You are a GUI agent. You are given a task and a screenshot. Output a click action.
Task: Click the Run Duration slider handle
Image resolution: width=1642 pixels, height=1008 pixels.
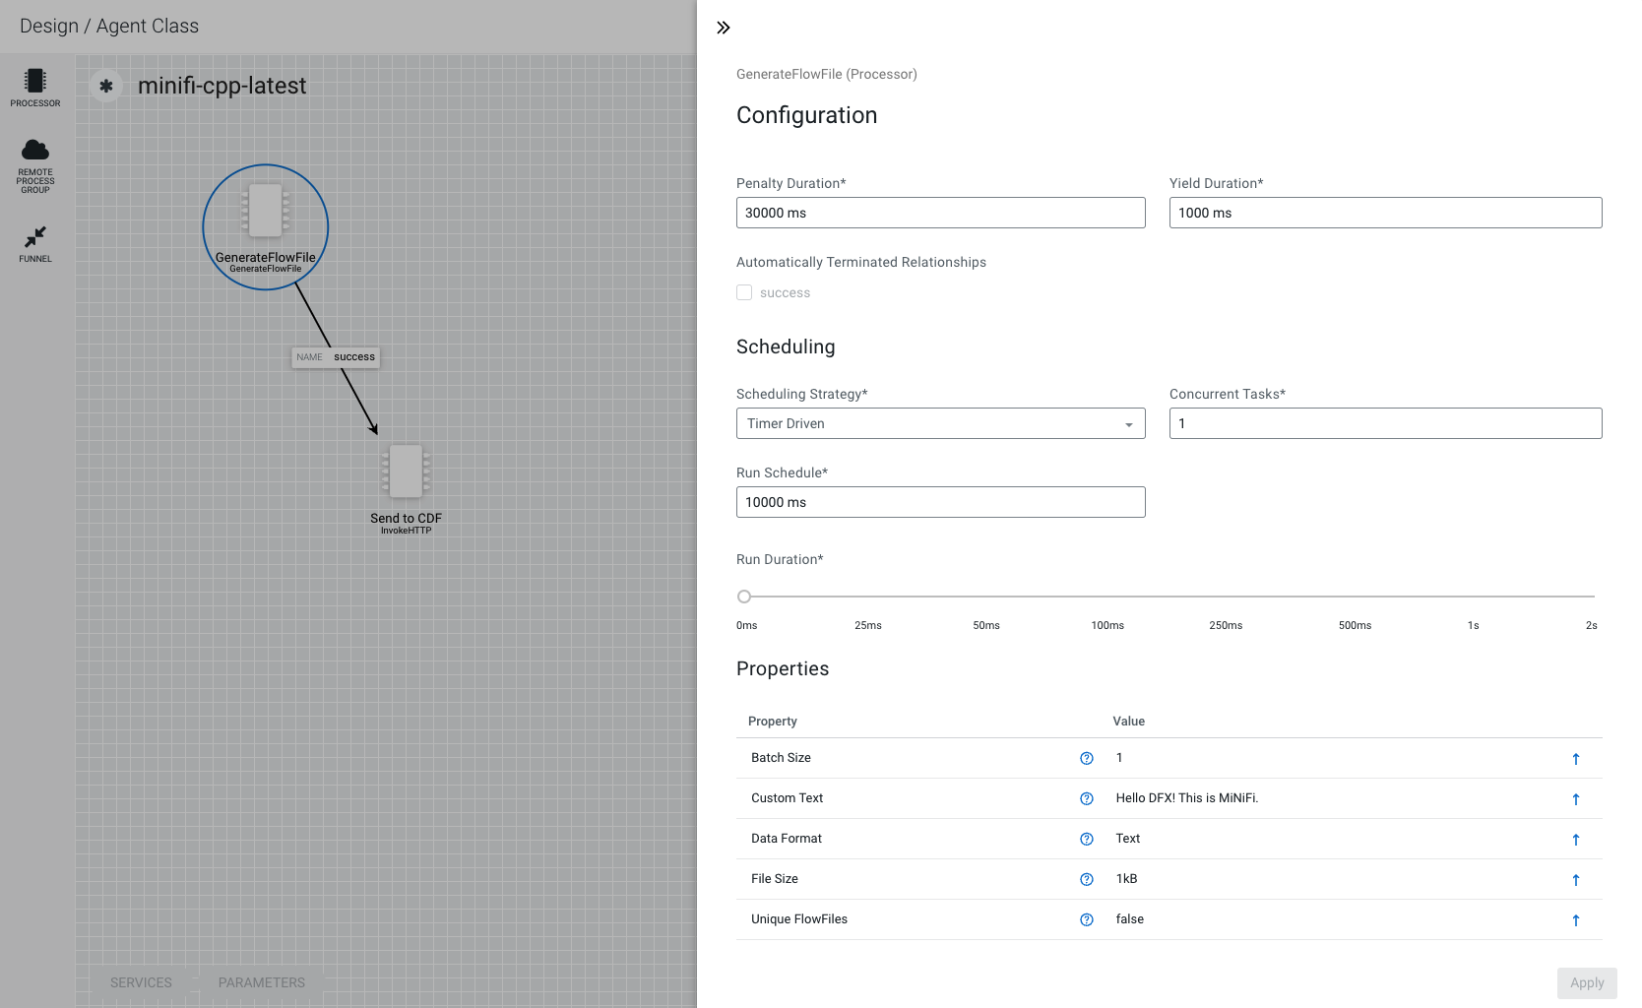[x=744, y=597]
